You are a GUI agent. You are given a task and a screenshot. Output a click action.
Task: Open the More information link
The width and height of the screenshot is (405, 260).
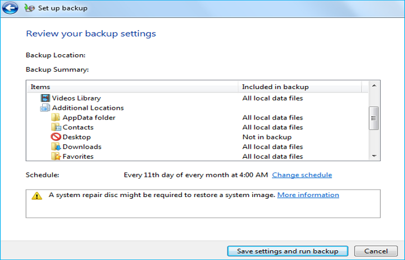point(308,195)
